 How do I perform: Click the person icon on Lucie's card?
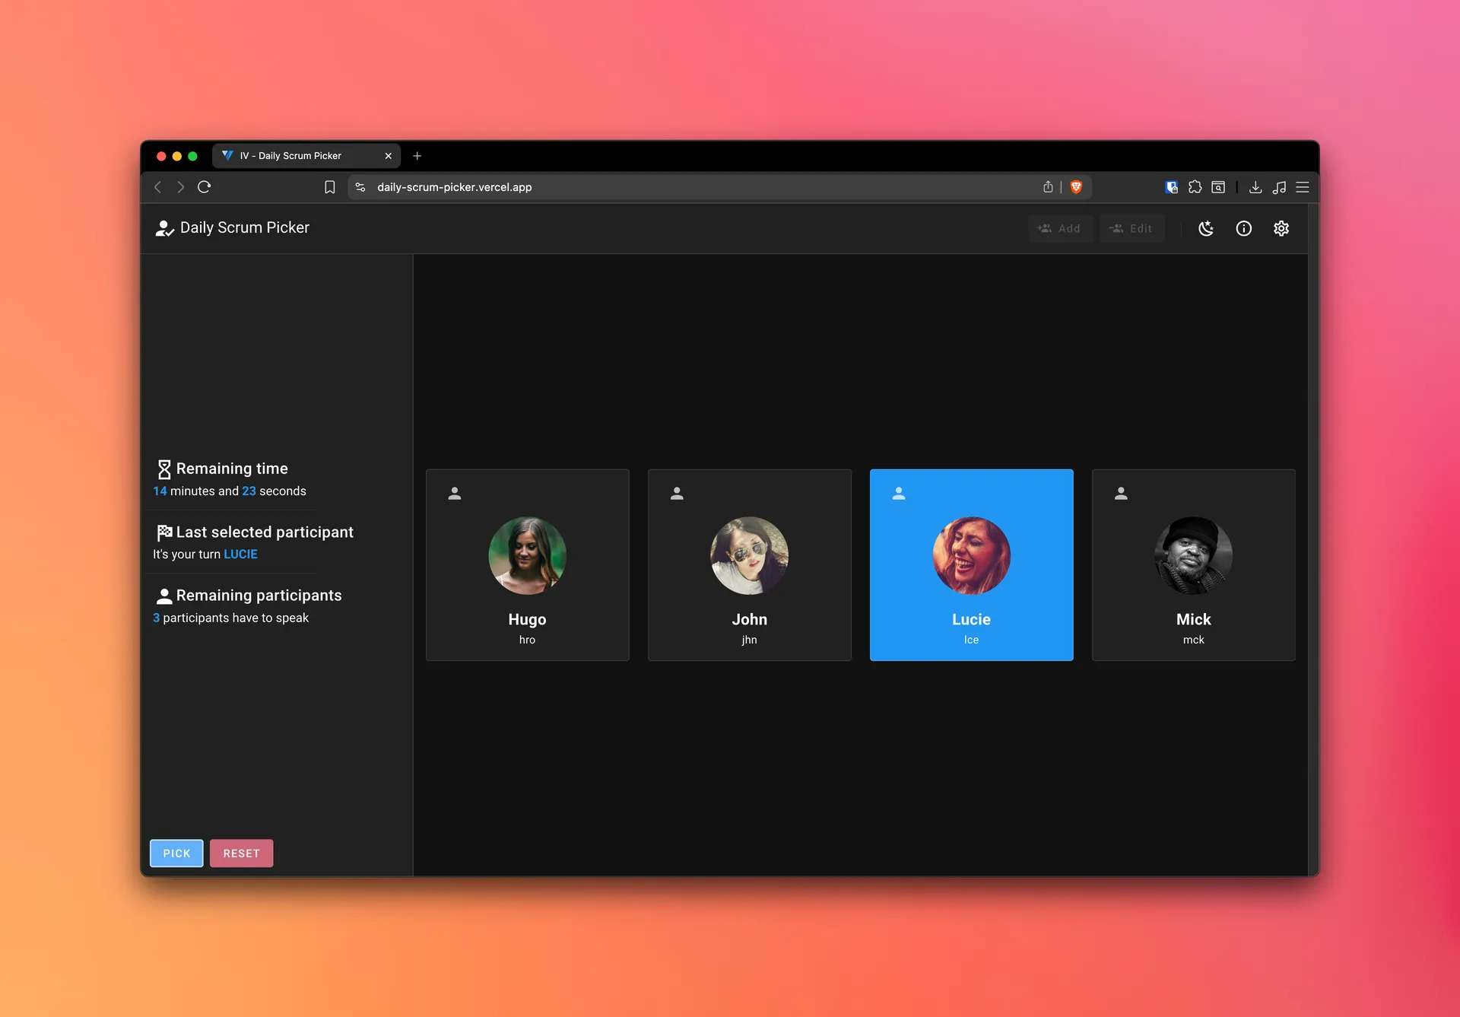(899, 493)
